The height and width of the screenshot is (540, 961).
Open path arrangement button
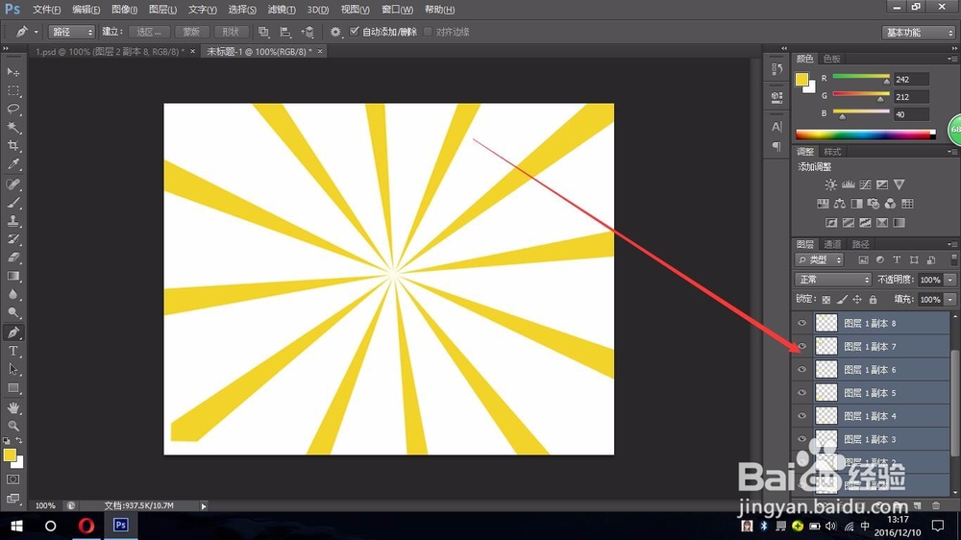[x=308, y=32]
